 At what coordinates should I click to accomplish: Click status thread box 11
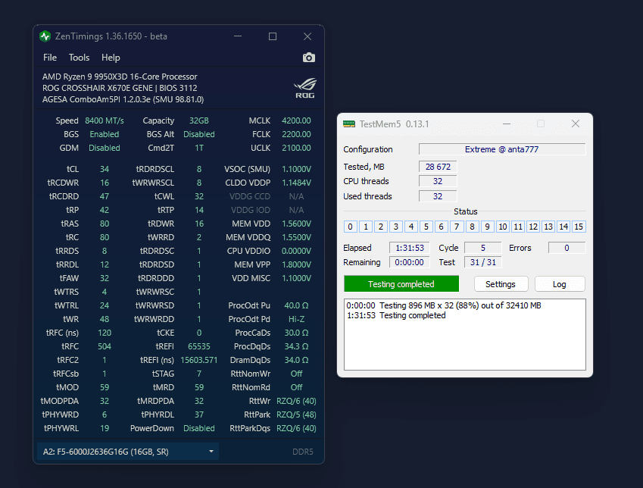(518, 227)
